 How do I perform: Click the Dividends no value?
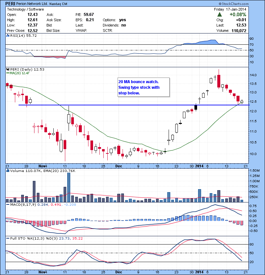coord(124,25)
